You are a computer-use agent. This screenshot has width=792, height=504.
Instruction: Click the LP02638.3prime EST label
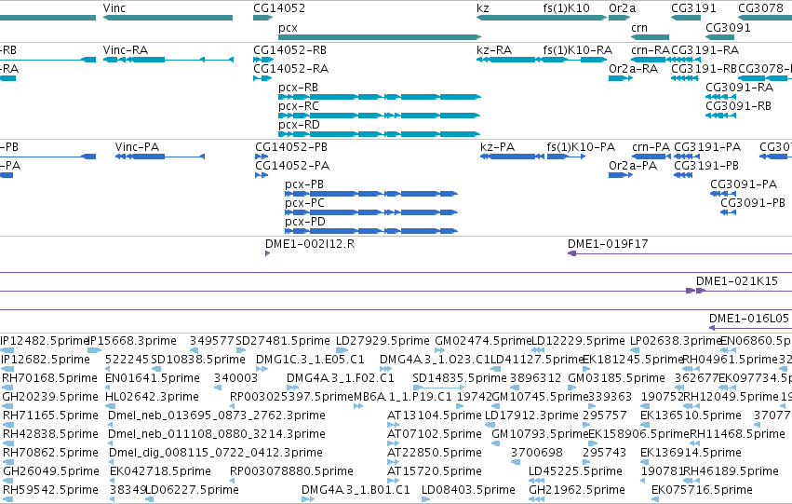pos(676,340)
